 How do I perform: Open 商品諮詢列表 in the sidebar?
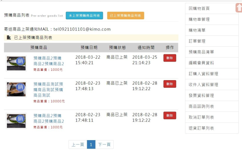coord(212,106)
